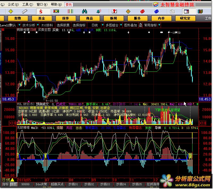The height and width of the screenshot is (189, 213).
Task: Select the ruler measuring tool icon
Action: pyautogui.click(x=24, y=11)
